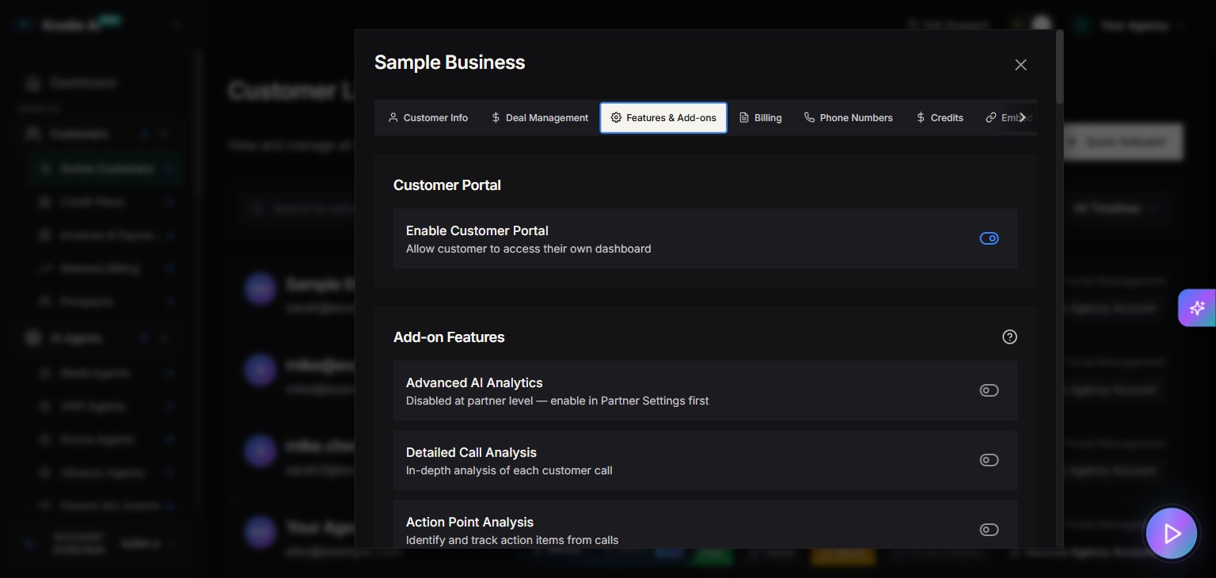Enable Detailed Call Analysis
The height and width of the screenshot is (578, 1216).
989,460
